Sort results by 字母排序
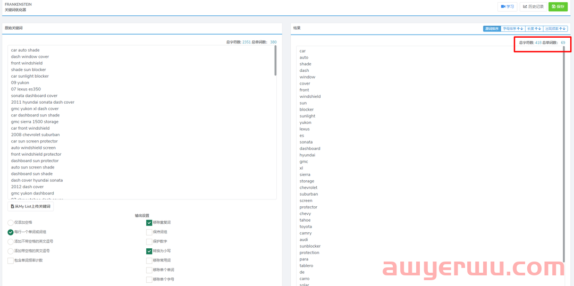Viewport: 574px width, 286px height. pos(513,29)
